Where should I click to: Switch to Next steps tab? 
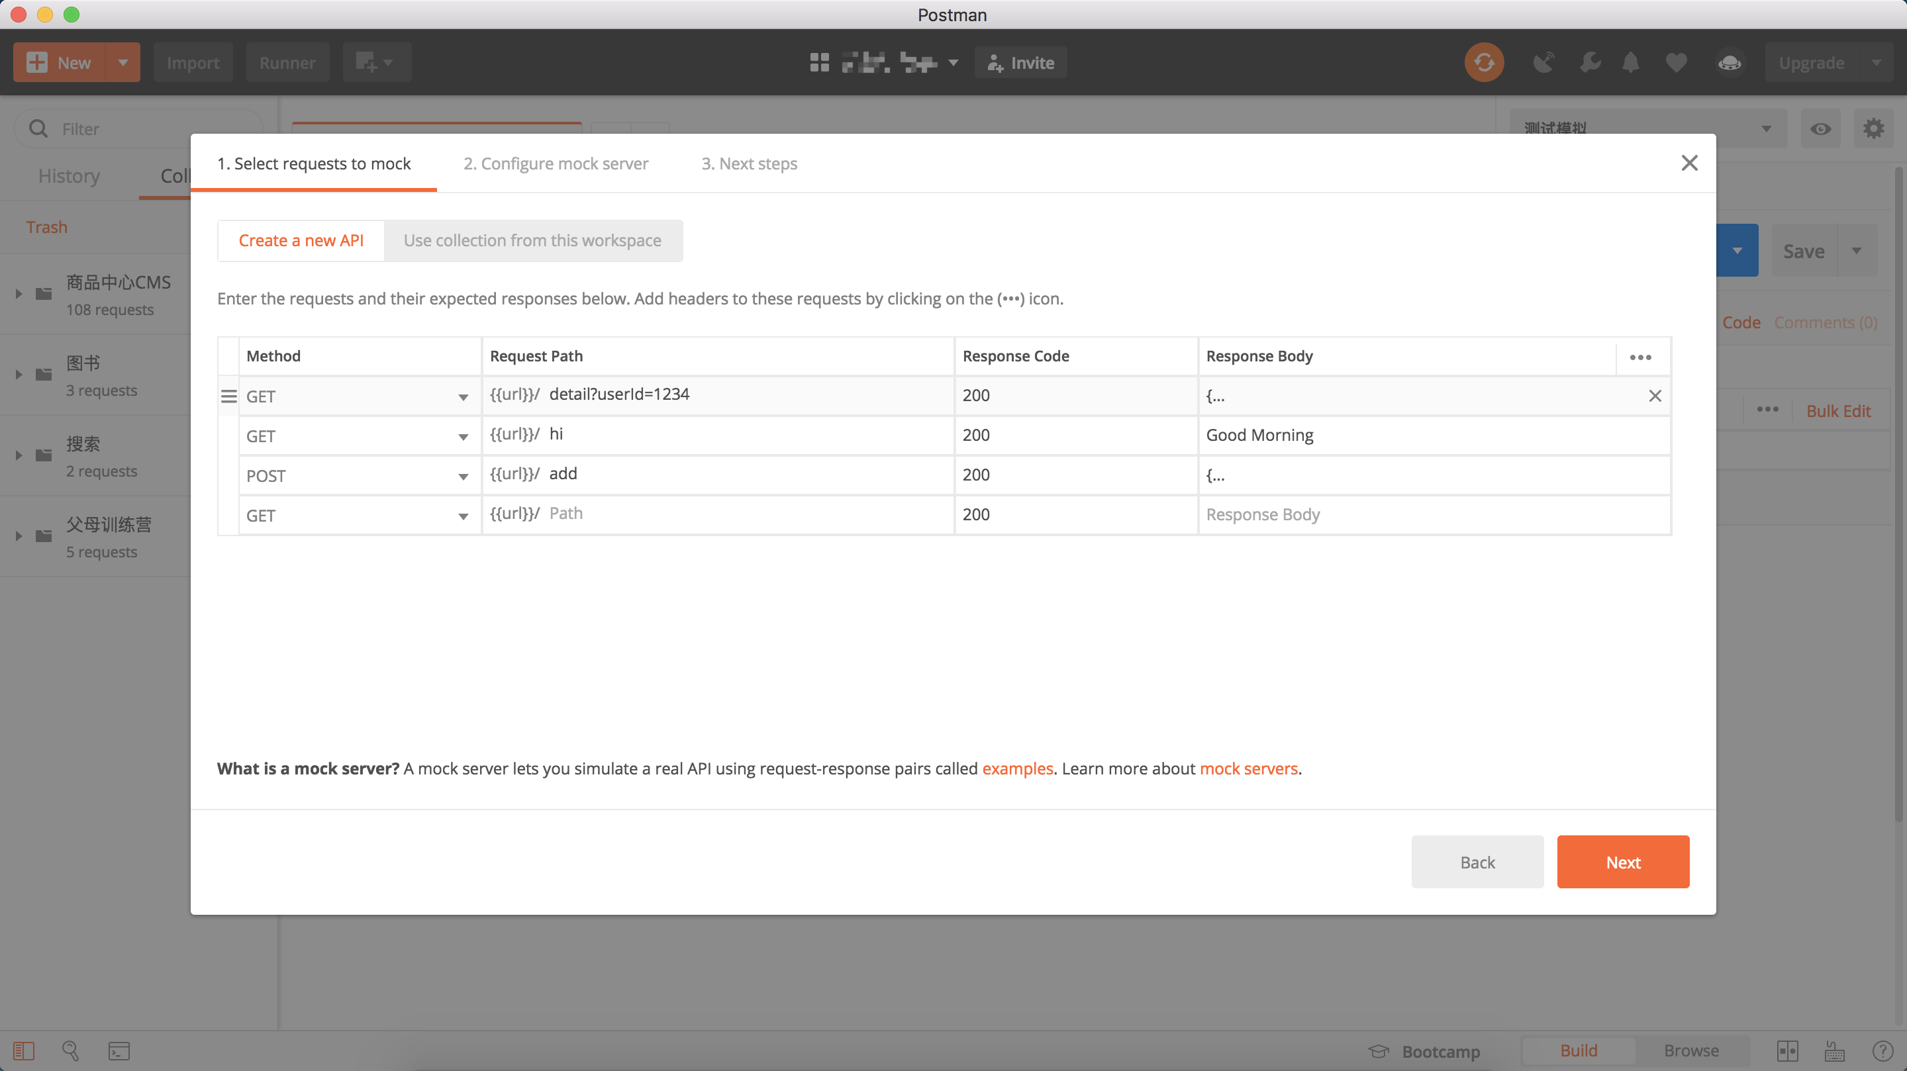pyautogui.click(x=749, y=163)
